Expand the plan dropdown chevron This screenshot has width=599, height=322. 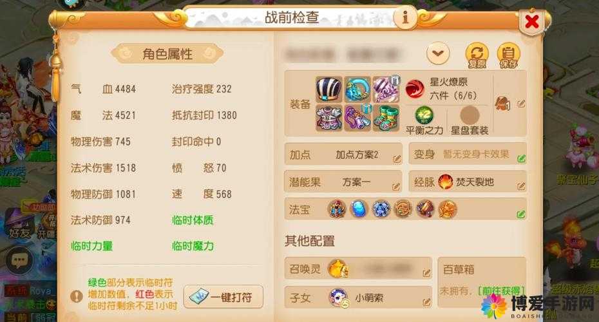point(438,53)
